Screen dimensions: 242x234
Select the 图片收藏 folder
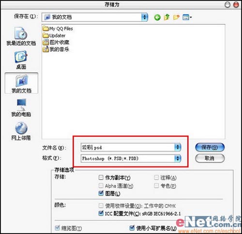click(x=56, y=42)
